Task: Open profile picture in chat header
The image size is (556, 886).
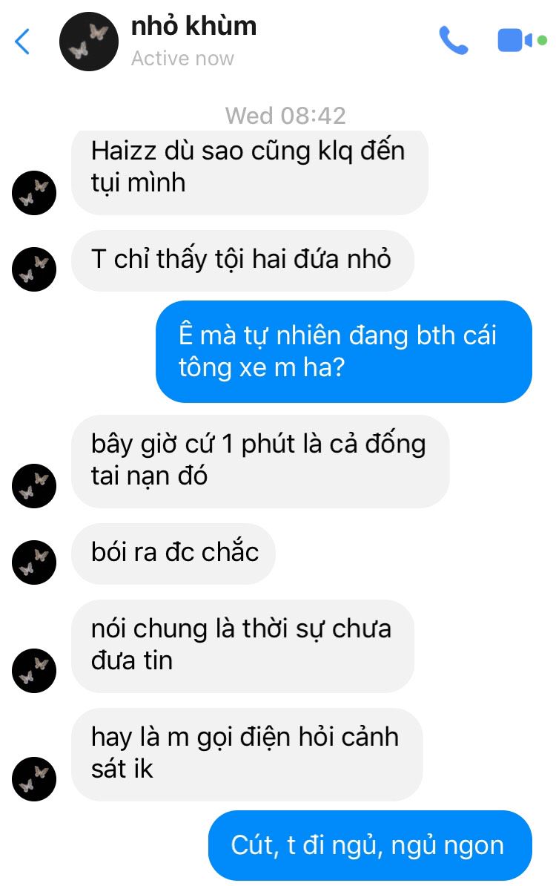Action: pyautogui.click(x=89, y=41)
